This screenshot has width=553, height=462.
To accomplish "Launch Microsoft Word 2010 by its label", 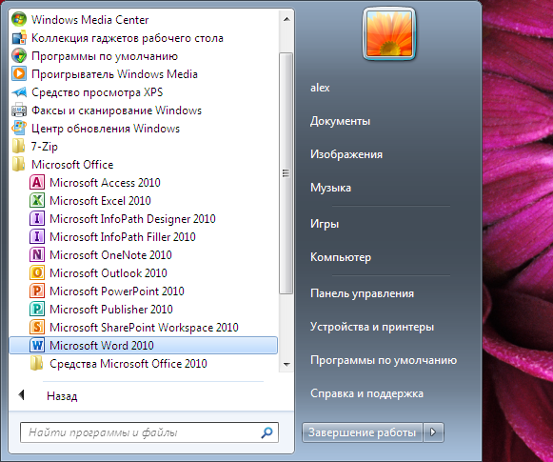I will 102,345.
